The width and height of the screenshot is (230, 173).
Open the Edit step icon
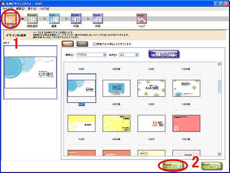click(x=54, y=18)
